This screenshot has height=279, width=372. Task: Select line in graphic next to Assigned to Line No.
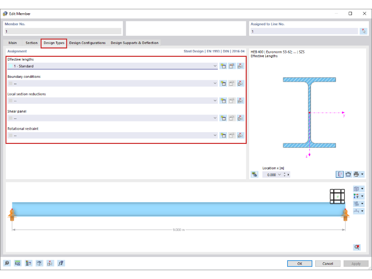(364, 31)
